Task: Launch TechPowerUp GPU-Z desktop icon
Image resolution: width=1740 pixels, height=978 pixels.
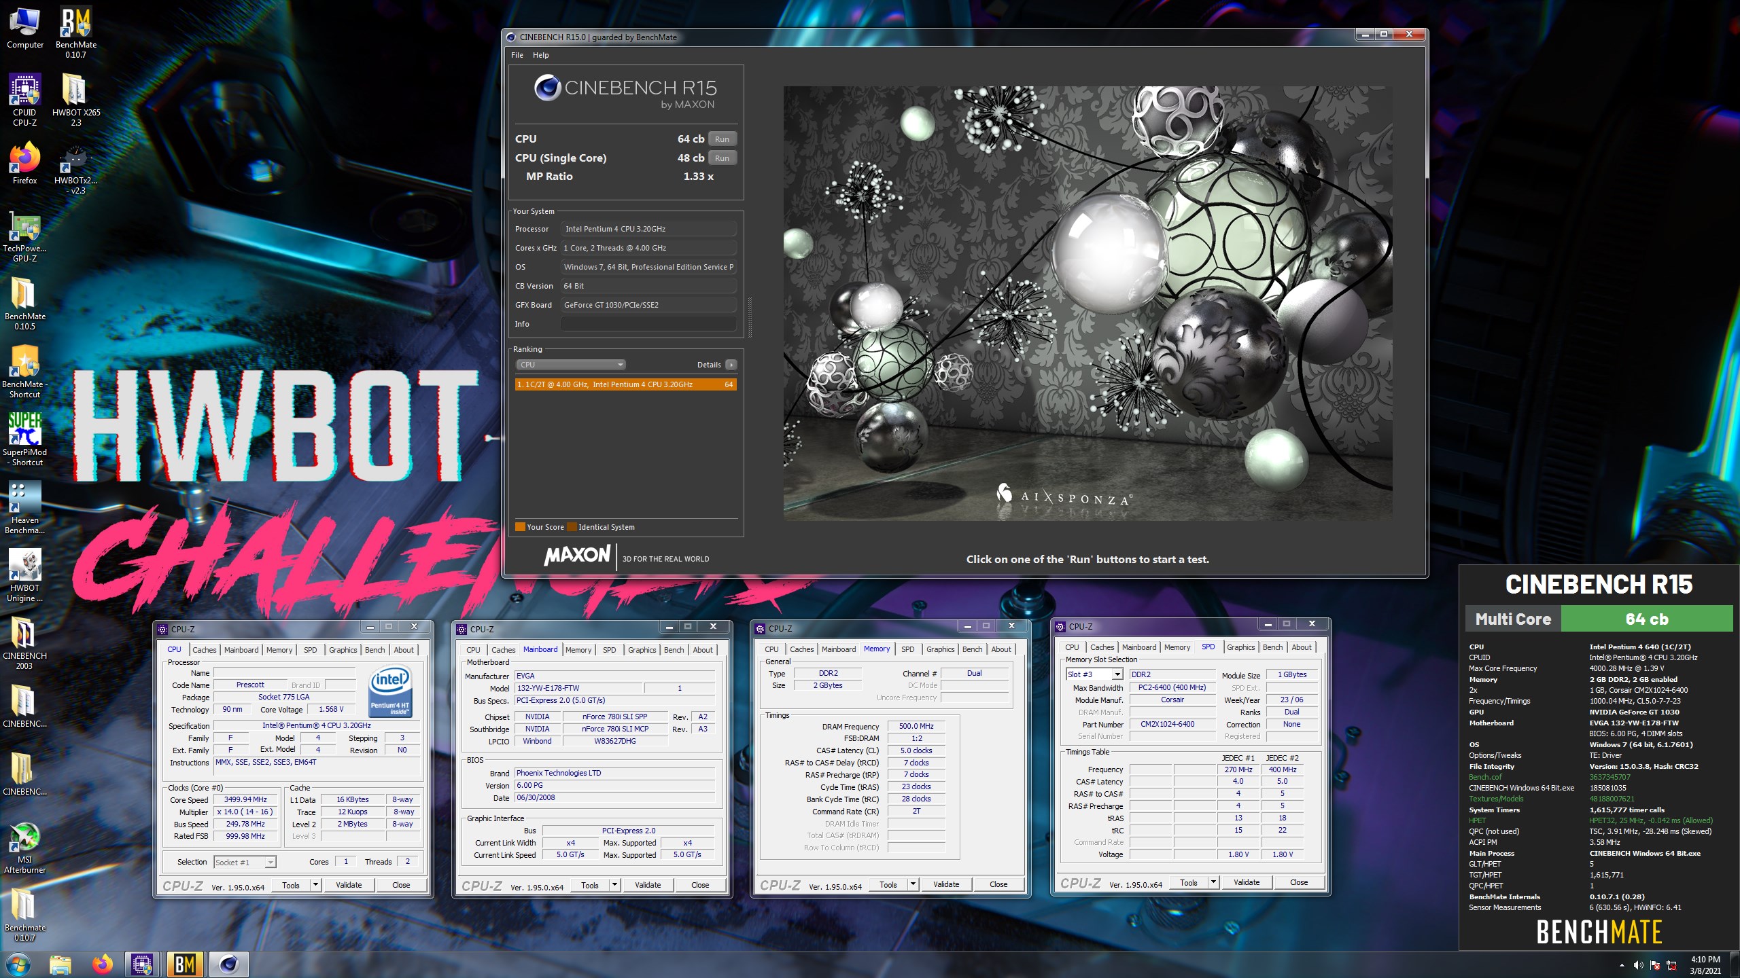Action: click(x=25, y=236)
